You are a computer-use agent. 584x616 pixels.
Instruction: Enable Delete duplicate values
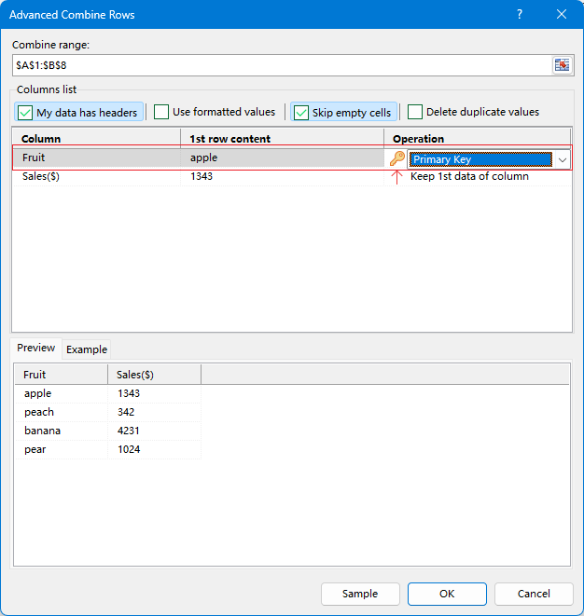474,112
